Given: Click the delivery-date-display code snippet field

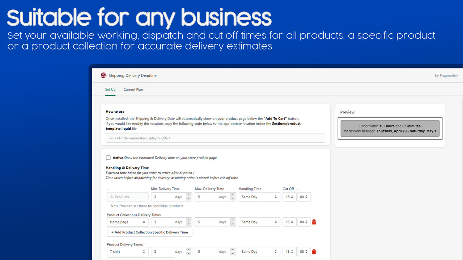Looking at the screenshot, I should click(215, 138).
